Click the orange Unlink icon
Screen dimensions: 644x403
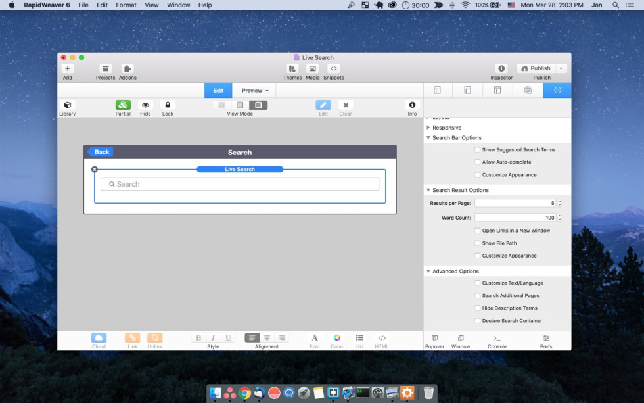click(x=155, y=338)
